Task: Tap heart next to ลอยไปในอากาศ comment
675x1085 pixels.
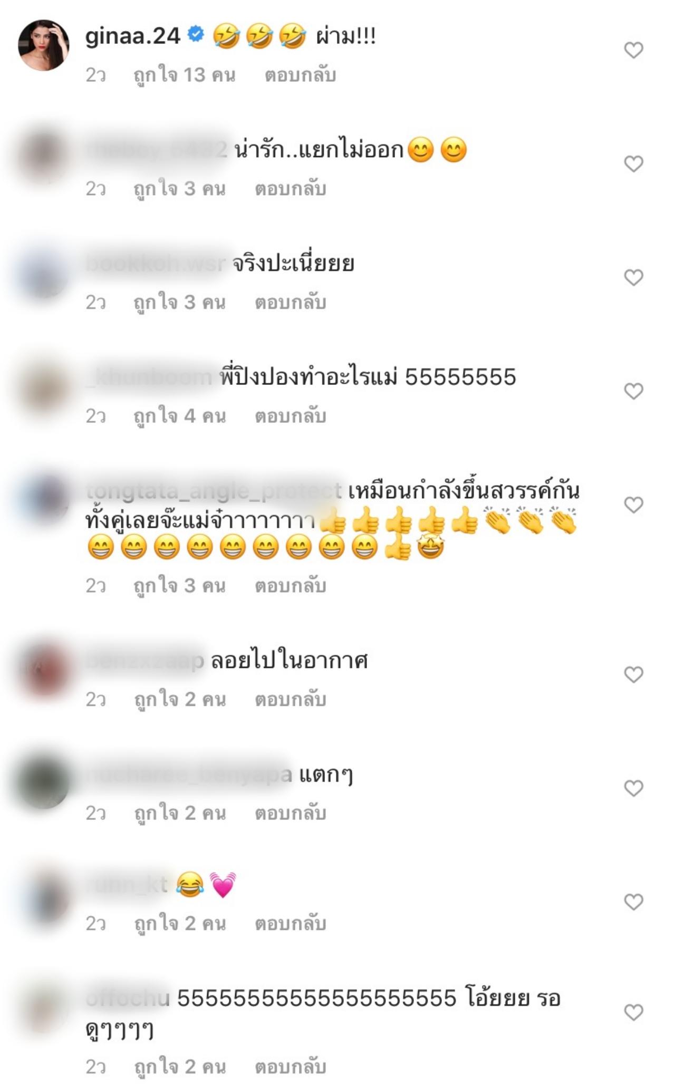Action: (633, 674)
